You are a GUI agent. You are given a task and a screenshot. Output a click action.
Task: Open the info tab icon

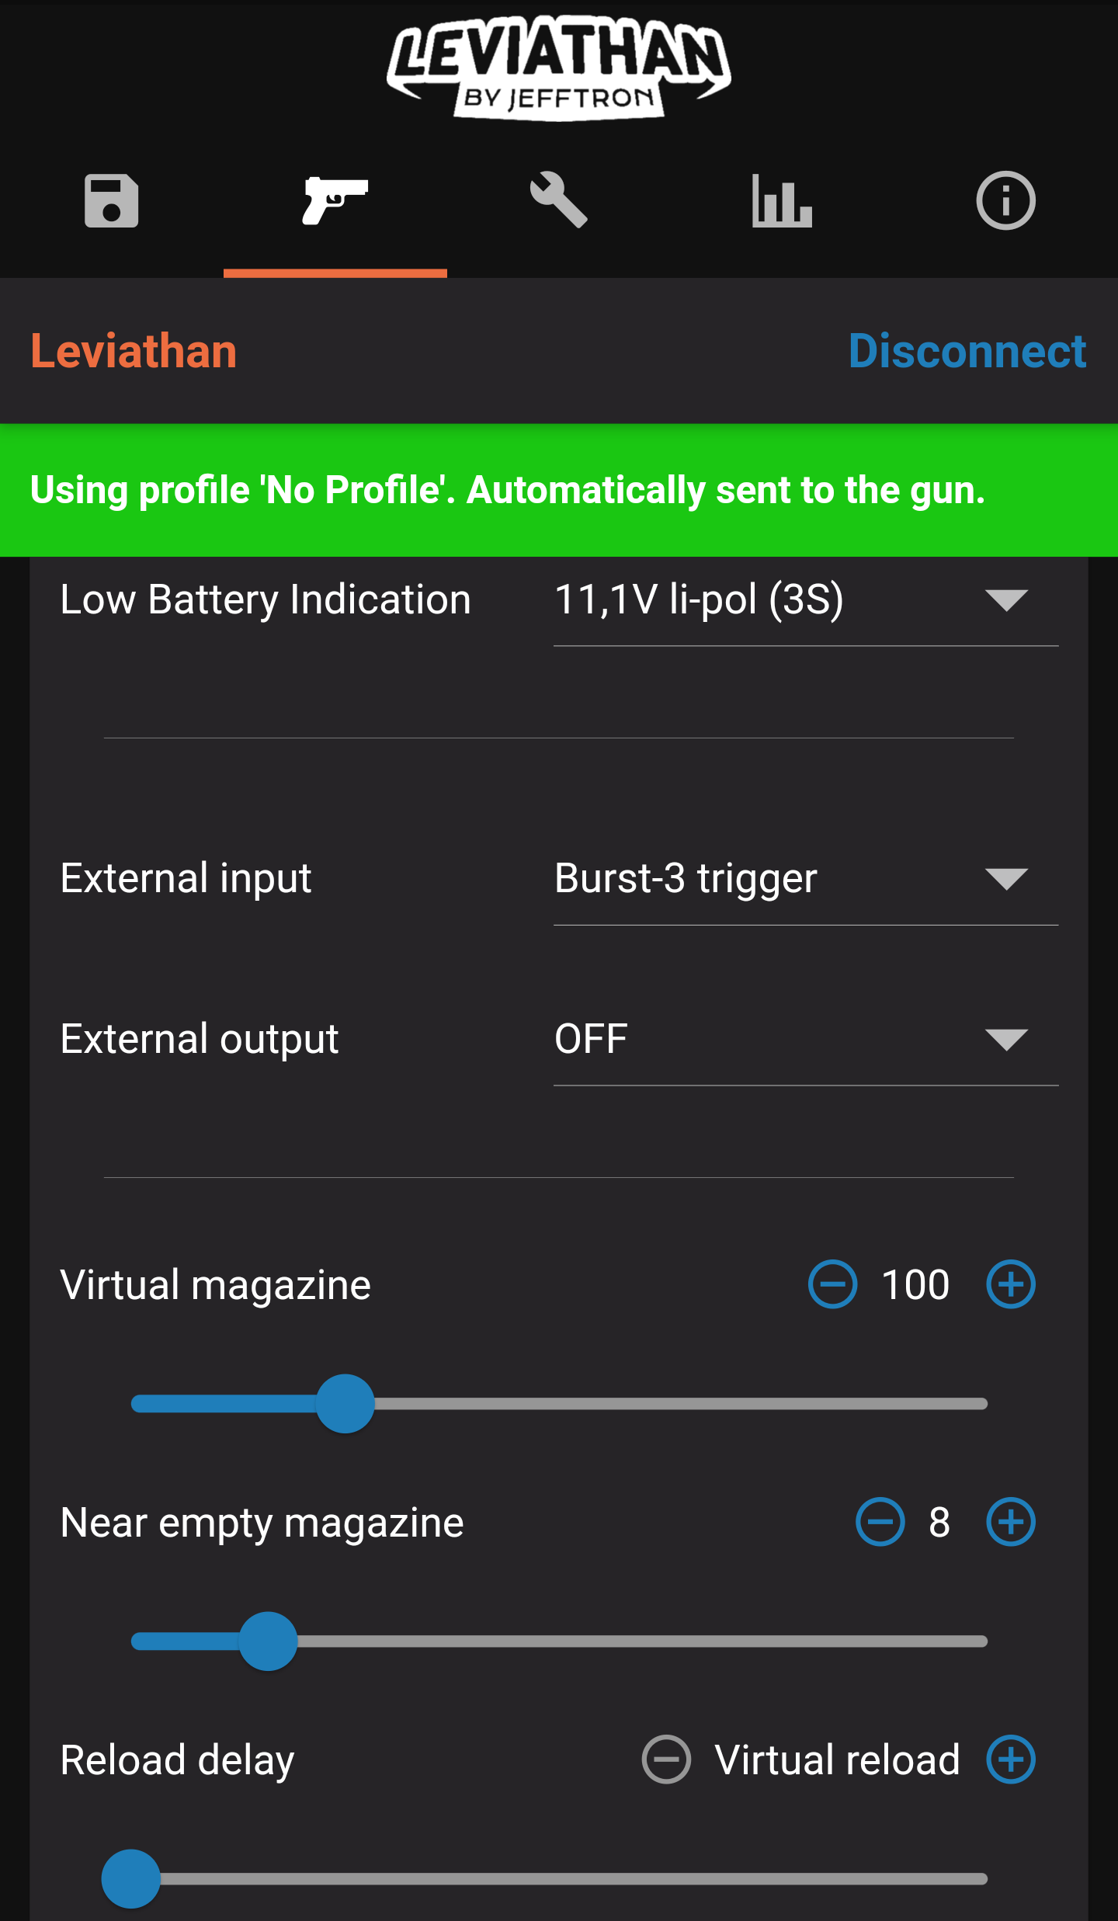1005,201
